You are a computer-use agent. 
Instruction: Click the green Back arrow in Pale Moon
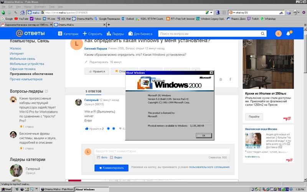3,13
